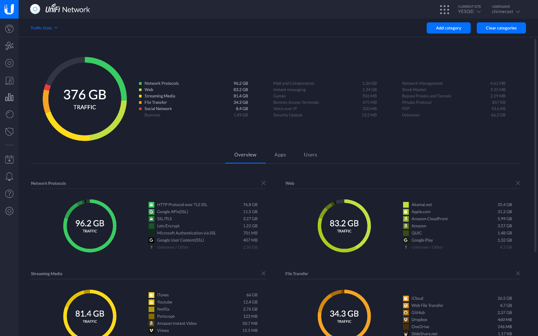
Task: Click the Vimeo icon
Action: pos(151,330)
